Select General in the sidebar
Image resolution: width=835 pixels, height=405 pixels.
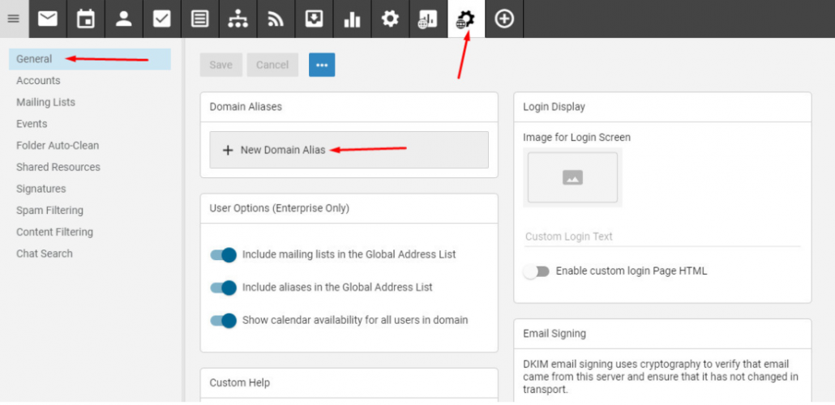coord(89,59)
